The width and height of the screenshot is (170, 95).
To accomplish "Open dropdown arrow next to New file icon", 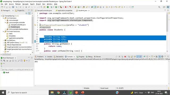I will (4, 7).
